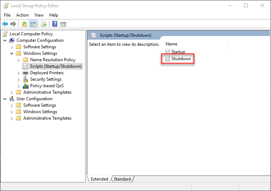Viewport: 271px width, 191px height.
Task: Click the blue Help question mark icon
Action: tap(55, 24)
